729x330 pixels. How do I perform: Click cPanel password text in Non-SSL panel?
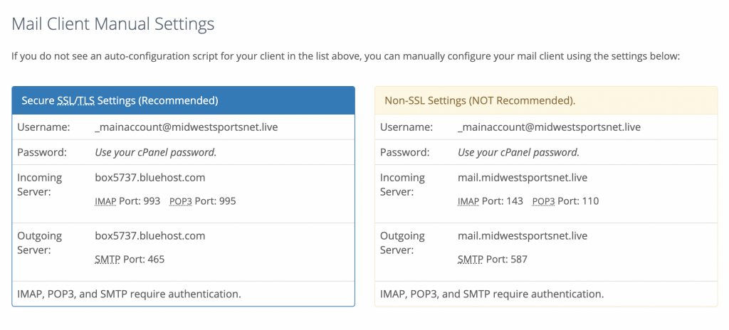click(518, 152)
